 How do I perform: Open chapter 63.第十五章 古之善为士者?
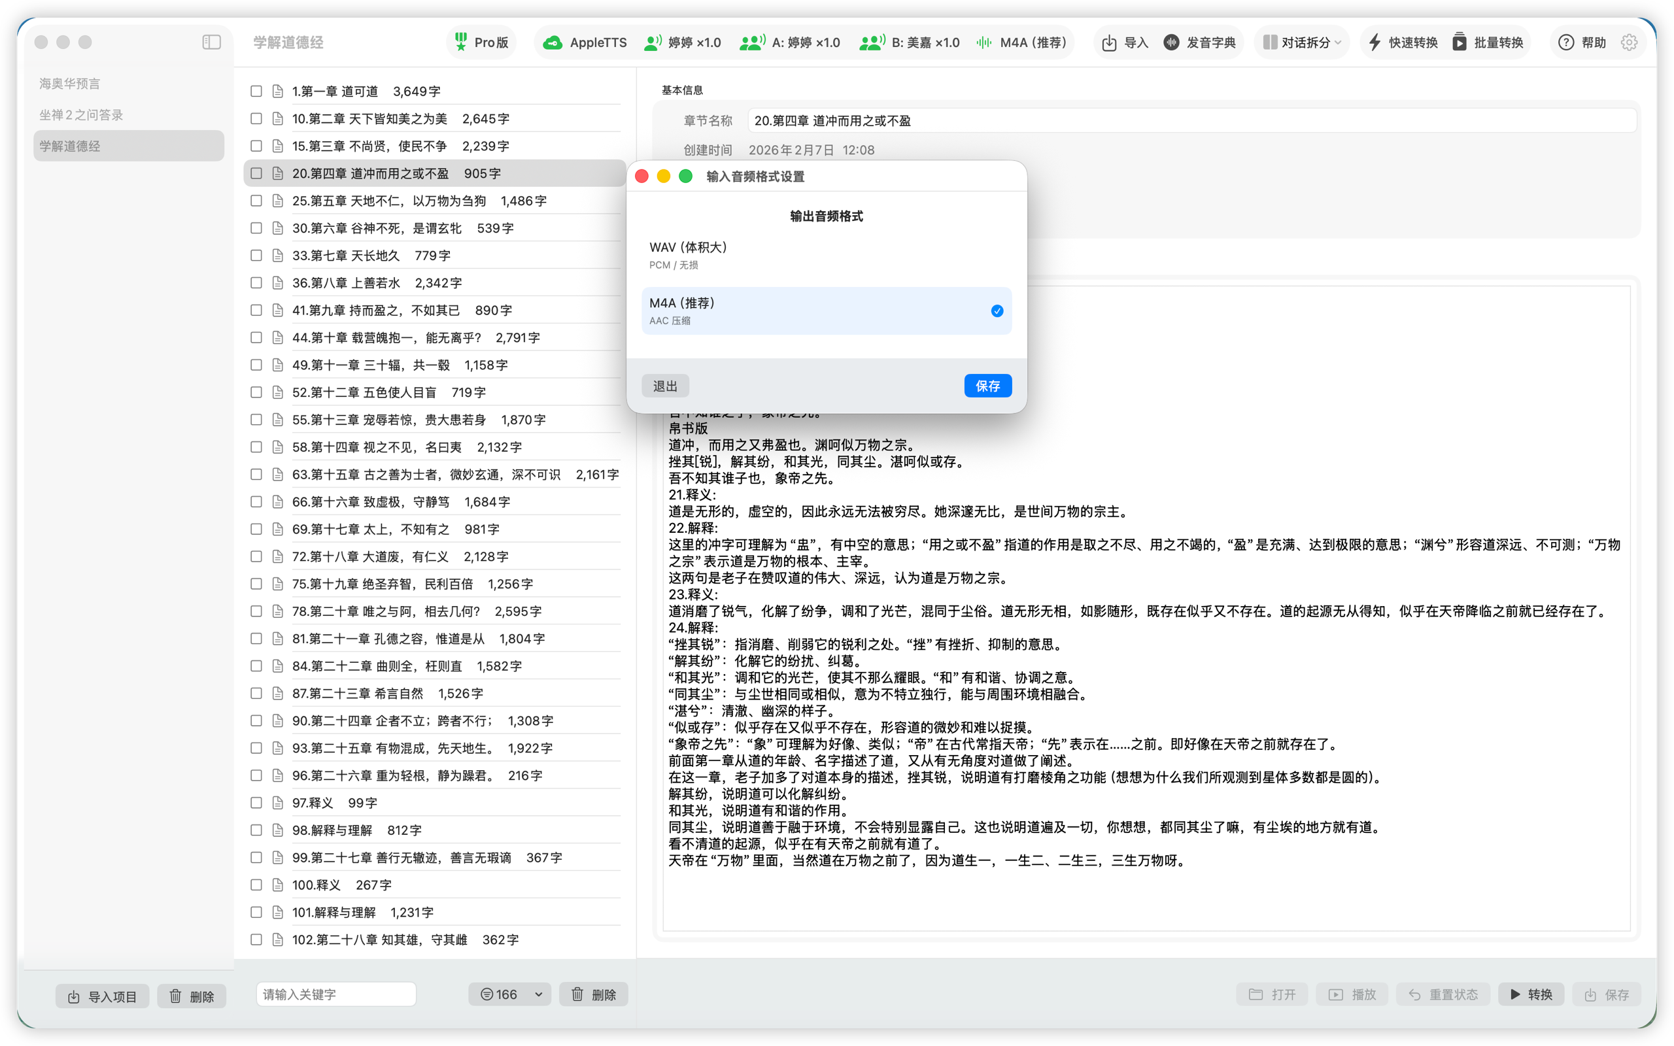(x=434, y=475)
